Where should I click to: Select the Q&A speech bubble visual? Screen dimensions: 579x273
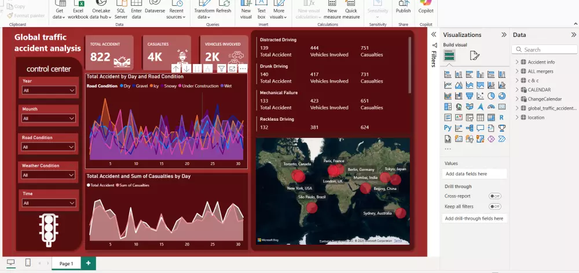coord(480,128)
